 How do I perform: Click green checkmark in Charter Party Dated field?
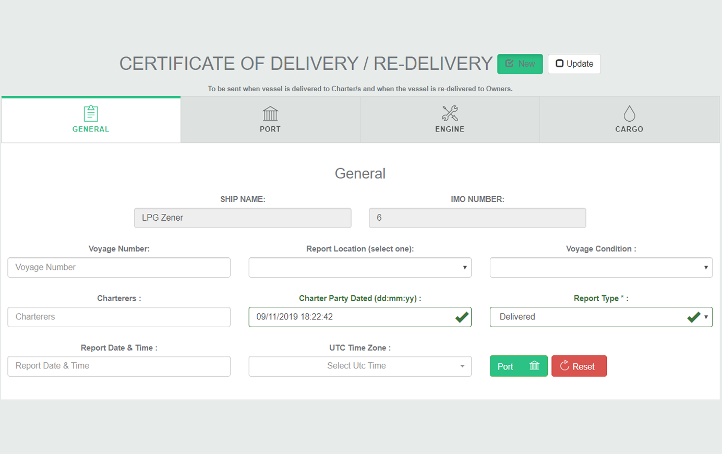tap(462, 317)
